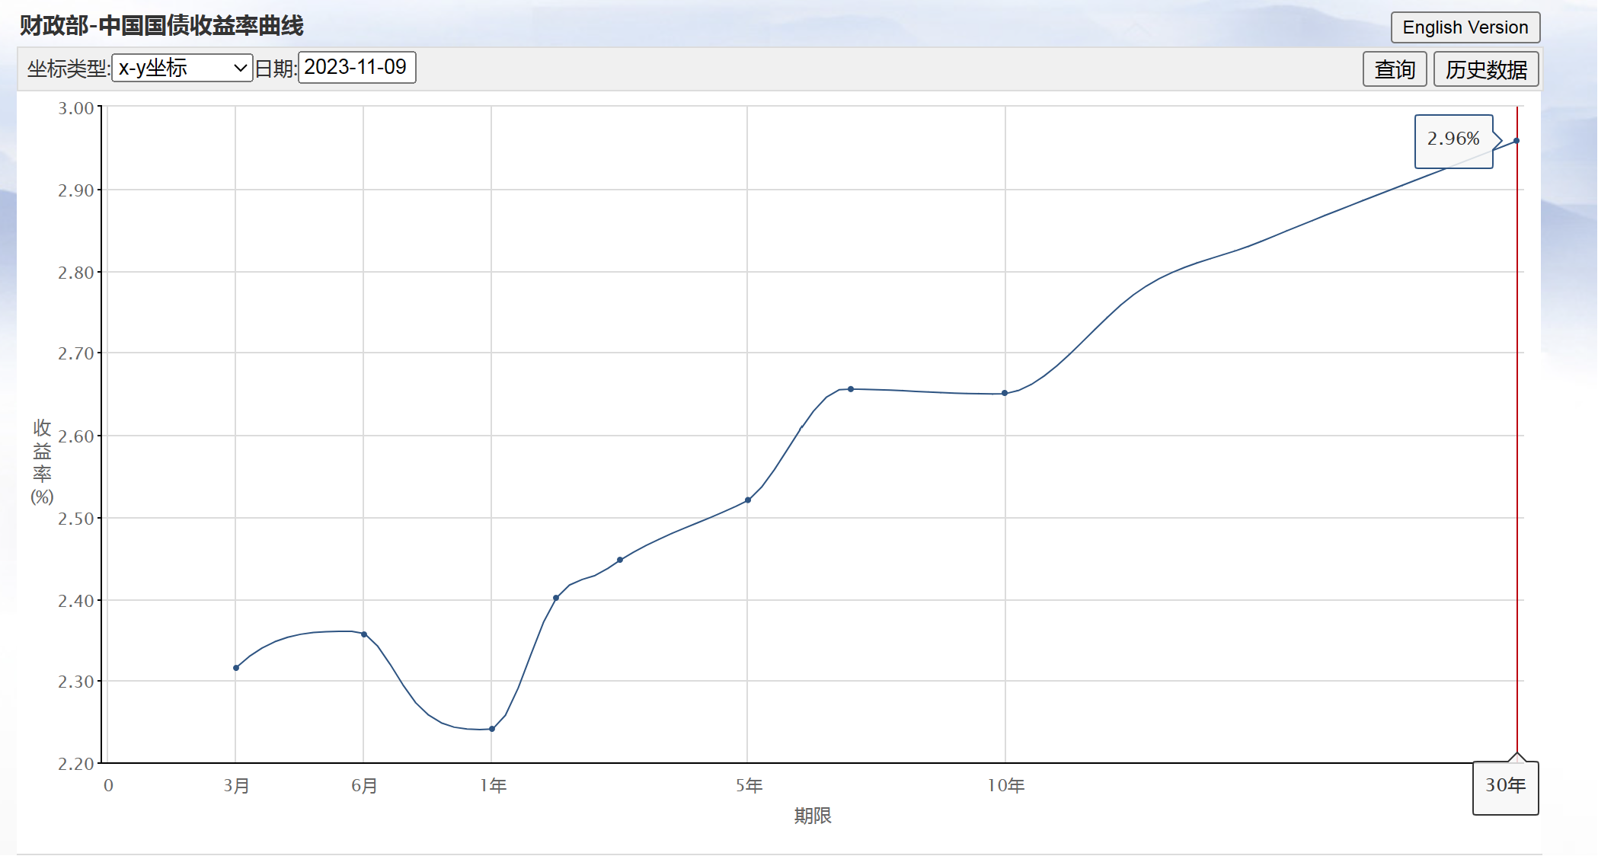1598x856 pixels.
Task: Click the 7-year data point near 2.65
Action: click(851, 389)
